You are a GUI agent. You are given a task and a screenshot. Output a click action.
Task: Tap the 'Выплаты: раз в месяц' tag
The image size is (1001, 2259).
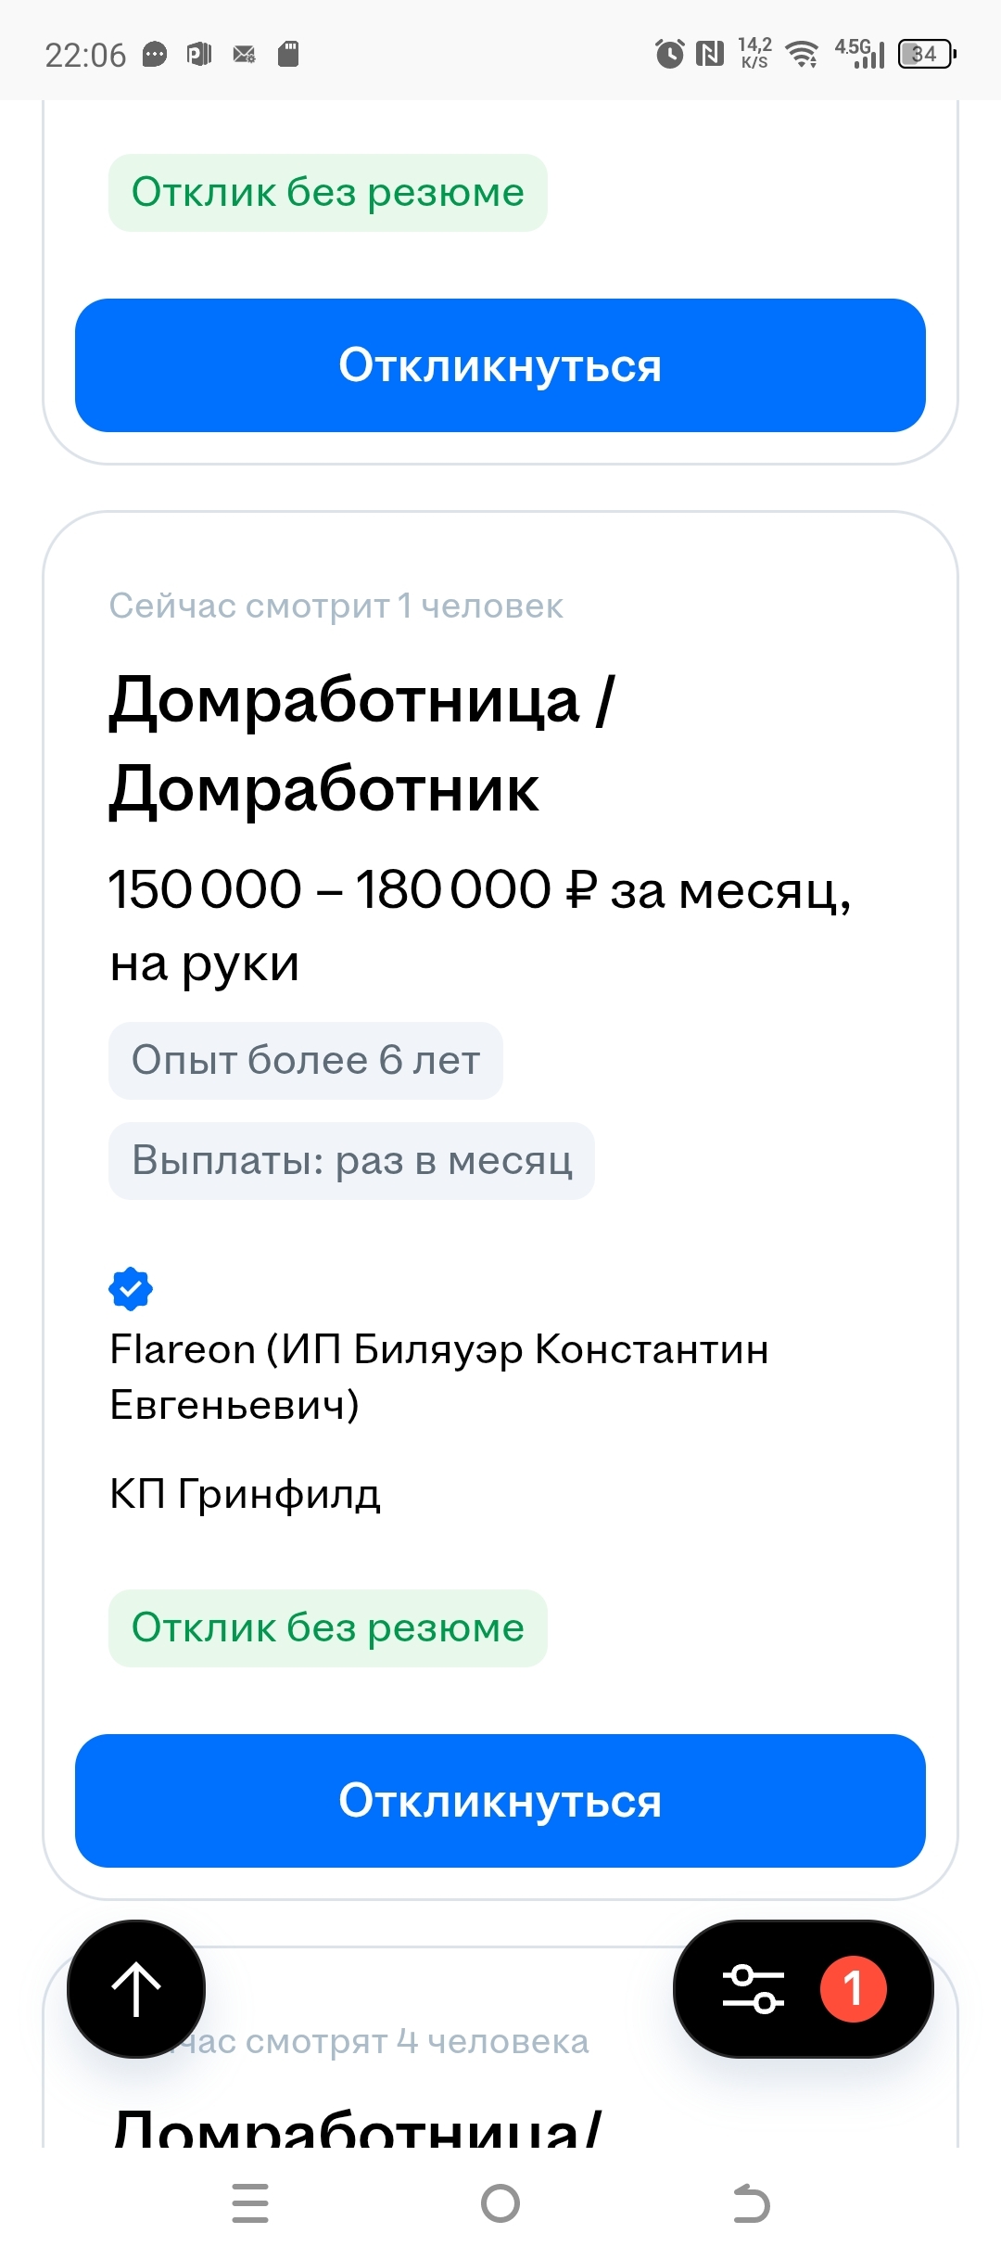(x=351, y=1160)
